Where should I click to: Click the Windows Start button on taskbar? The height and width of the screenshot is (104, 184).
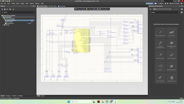tap(68, 102)
